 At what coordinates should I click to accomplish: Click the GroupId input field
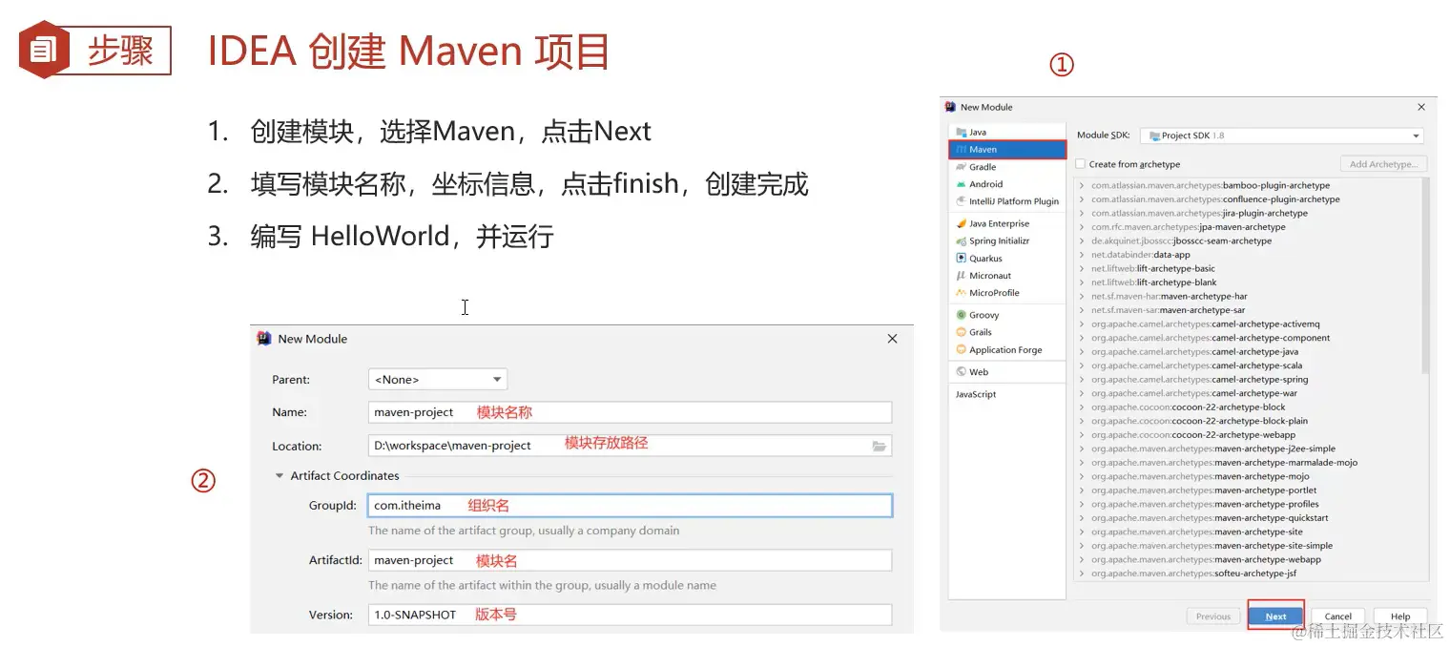click(630, 506)
